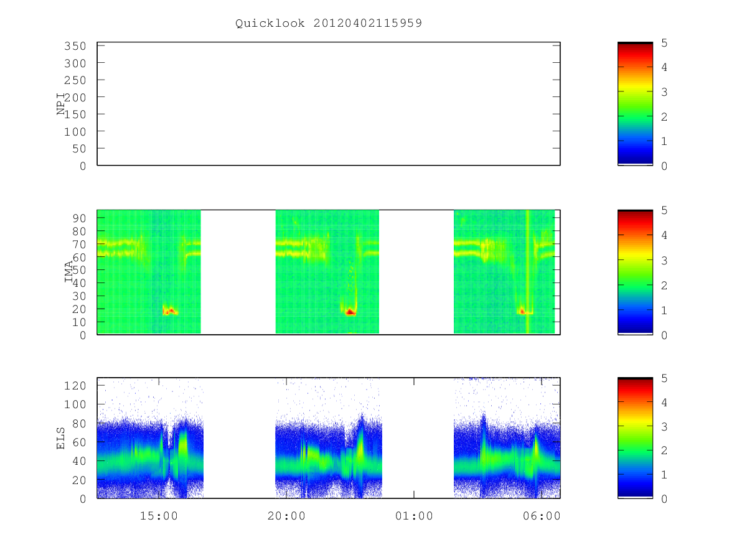Click the 1 label on ELS colorbar
The image size is (747, 560).
664,475
